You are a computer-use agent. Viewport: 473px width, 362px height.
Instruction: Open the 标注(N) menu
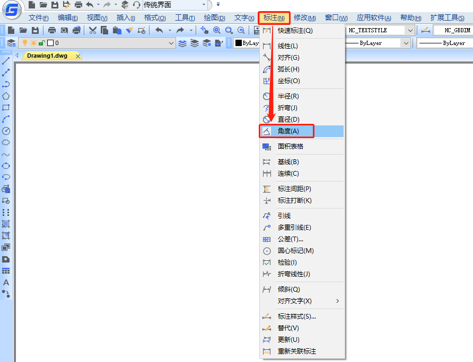pos(274,18)
